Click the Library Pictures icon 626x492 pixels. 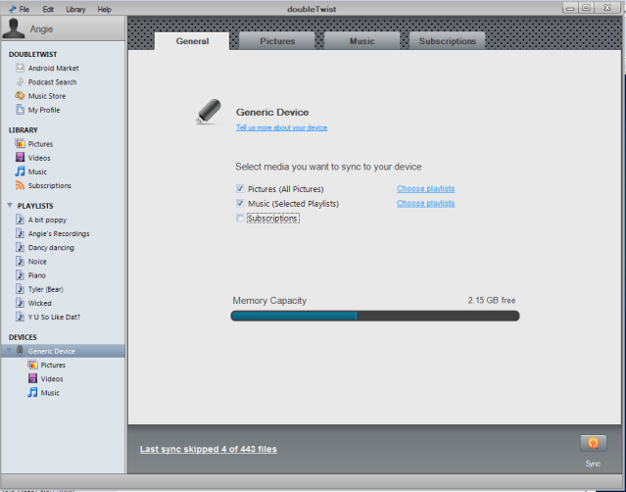tap(20, 143)
